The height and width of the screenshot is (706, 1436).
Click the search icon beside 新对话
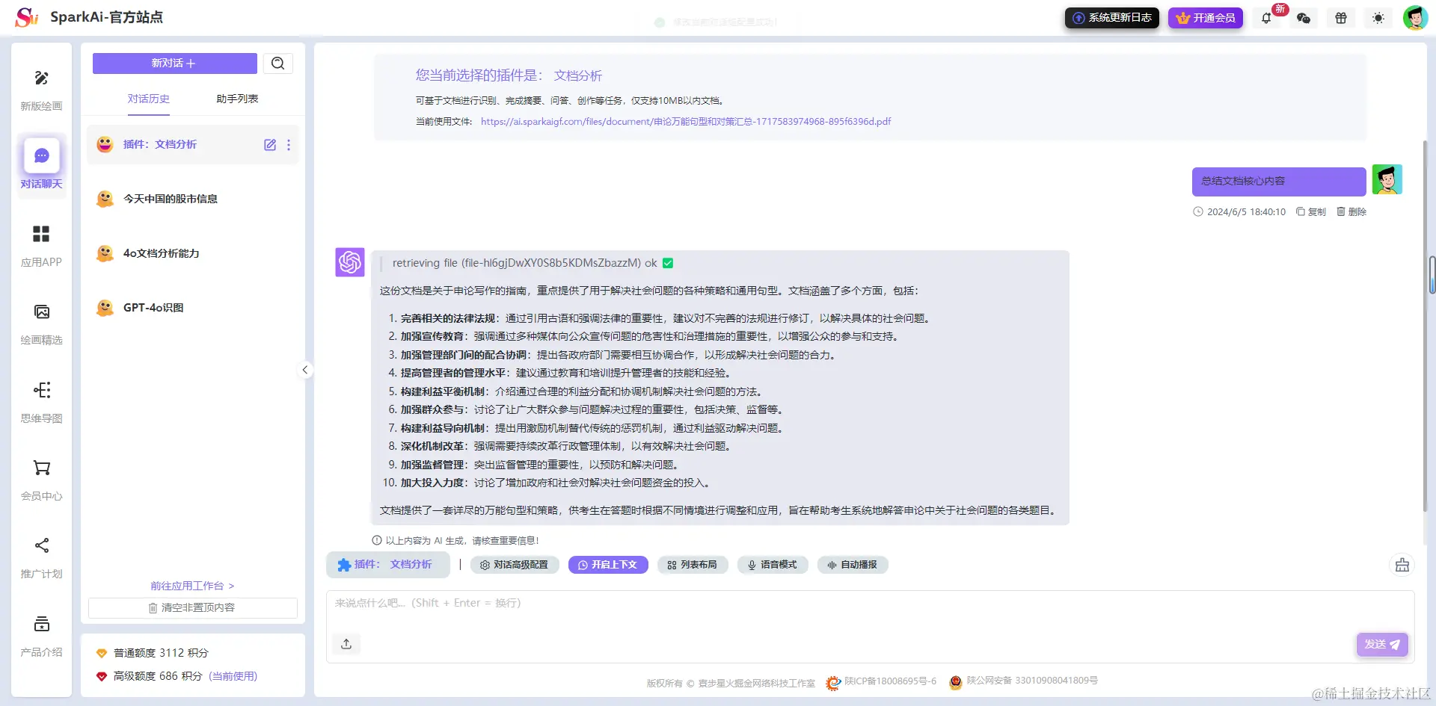point(277,63)
